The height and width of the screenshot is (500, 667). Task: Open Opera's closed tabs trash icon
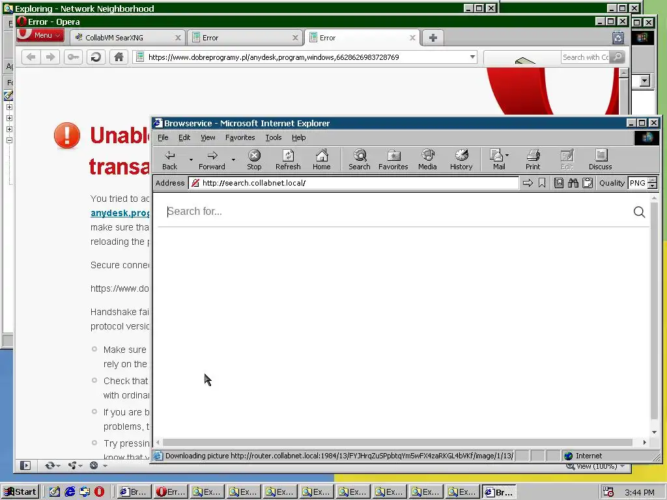coord(618,38)
